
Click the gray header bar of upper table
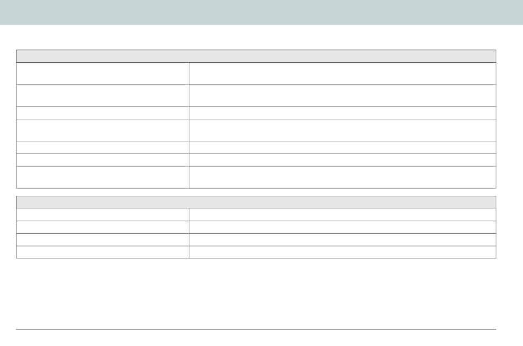click(x=256, y=56)
